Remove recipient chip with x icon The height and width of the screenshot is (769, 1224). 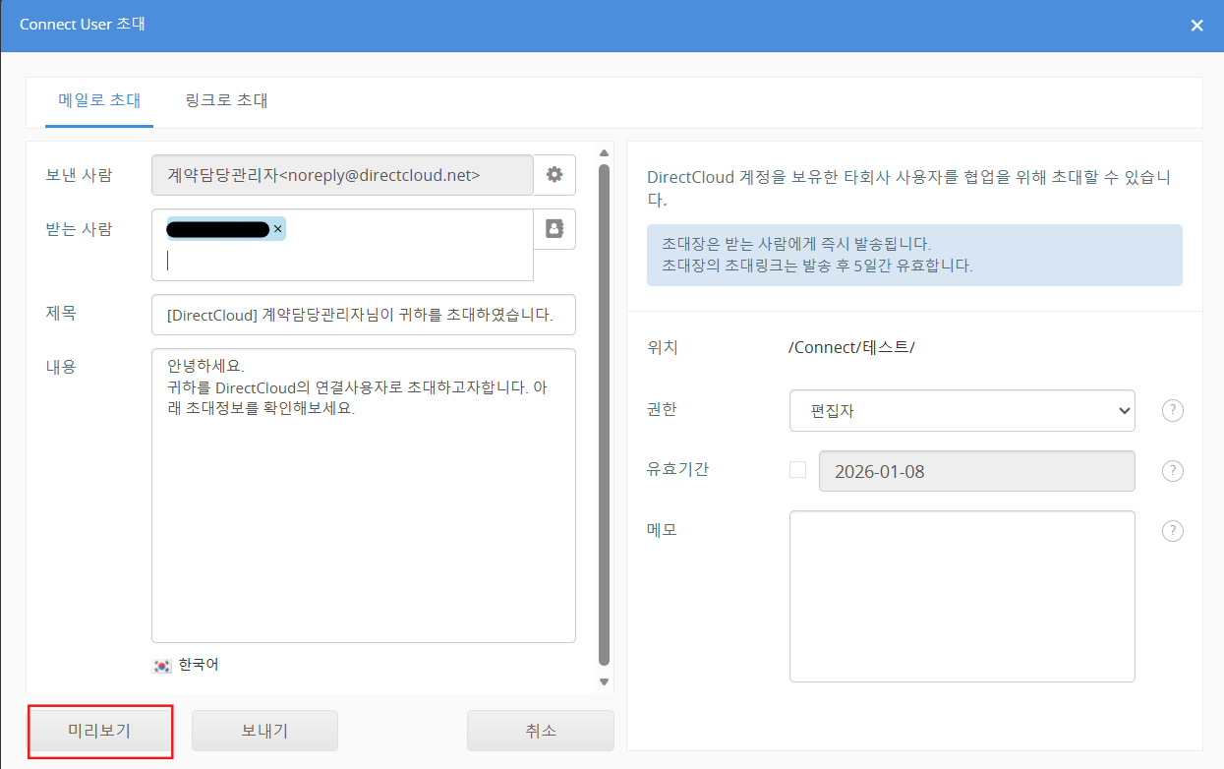pyautogui.click(x=277, y=229)
